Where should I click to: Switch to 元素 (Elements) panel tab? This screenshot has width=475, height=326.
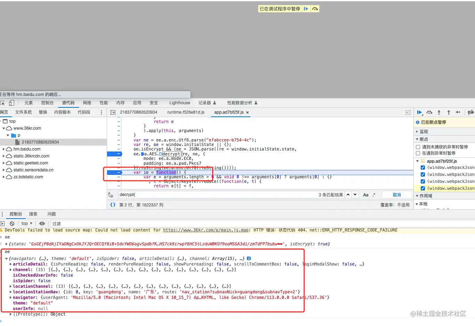[x=29, y=103]
